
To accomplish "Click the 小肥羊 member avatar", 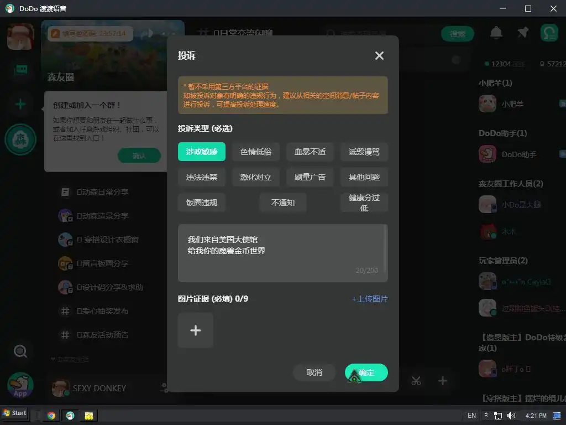I will pyautogui.click(x=488, y=104).
